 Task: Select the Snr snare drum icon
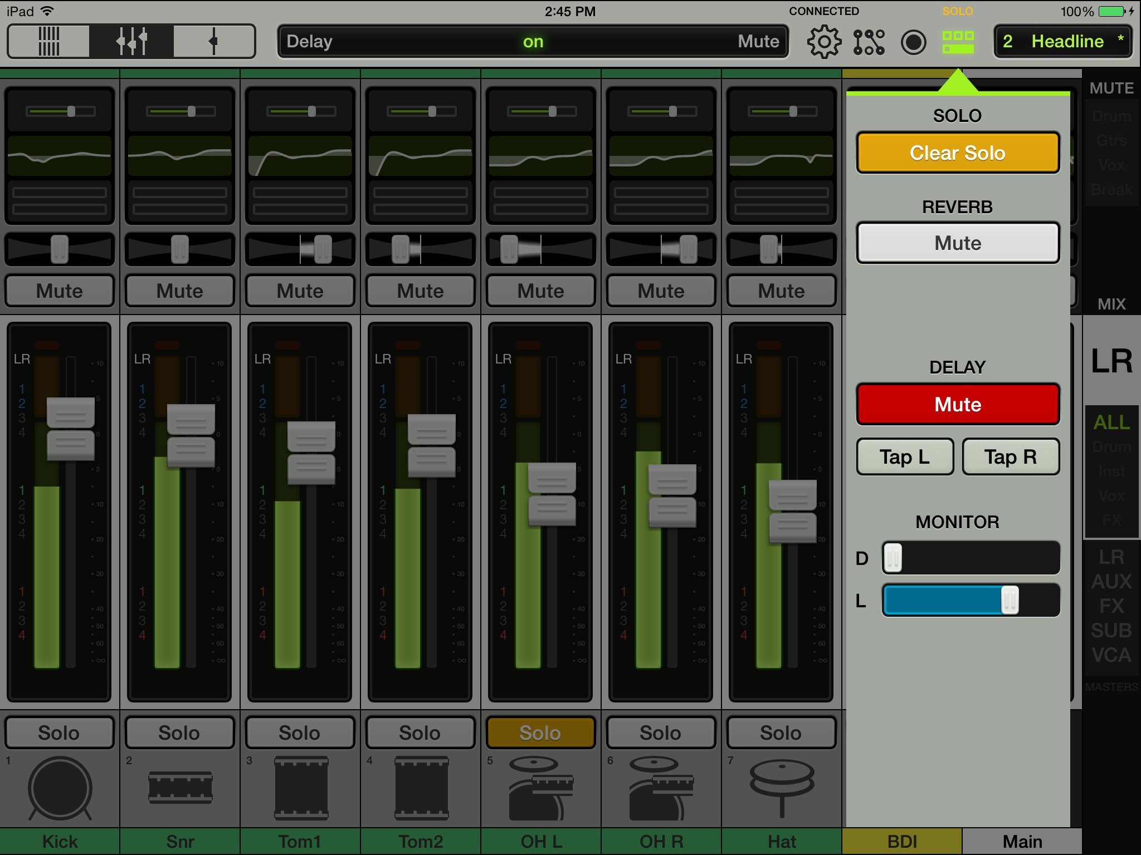180,787
